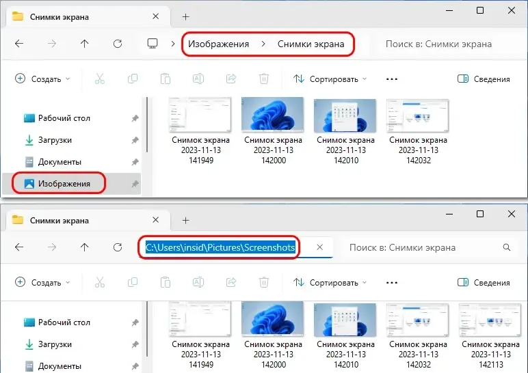This screenshot has height=373, width=528.
Task: Click pin icon beside Изображения in top sidebar
Action: [x=135, y=184]
